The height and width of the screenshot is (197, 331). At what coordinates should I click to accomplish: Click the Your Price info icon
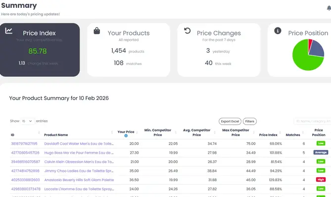tap(126, 135)
